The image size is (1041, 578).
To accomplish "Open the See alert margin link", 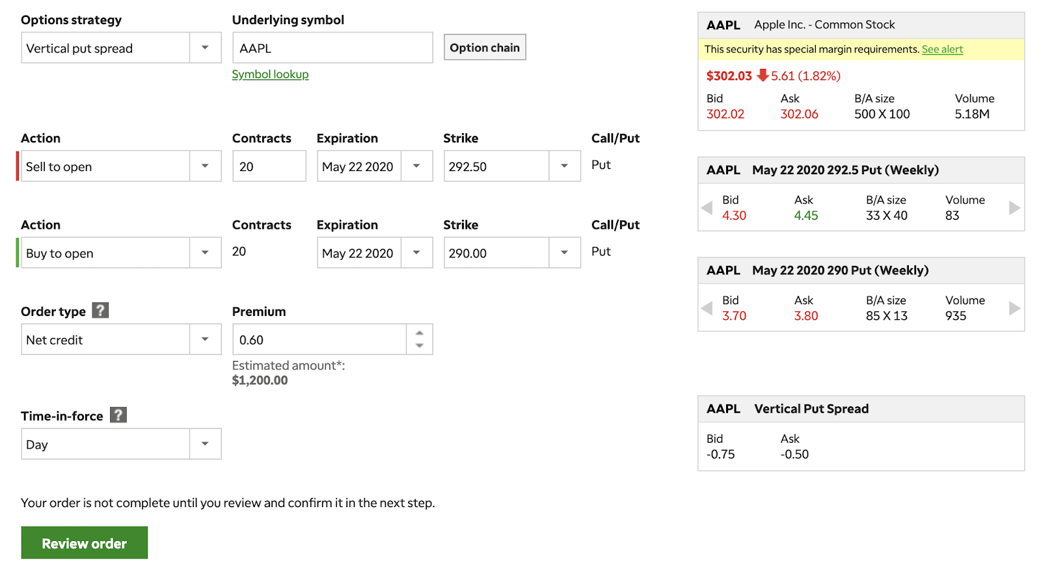I will pyautogui.click(x=942, y=49).
